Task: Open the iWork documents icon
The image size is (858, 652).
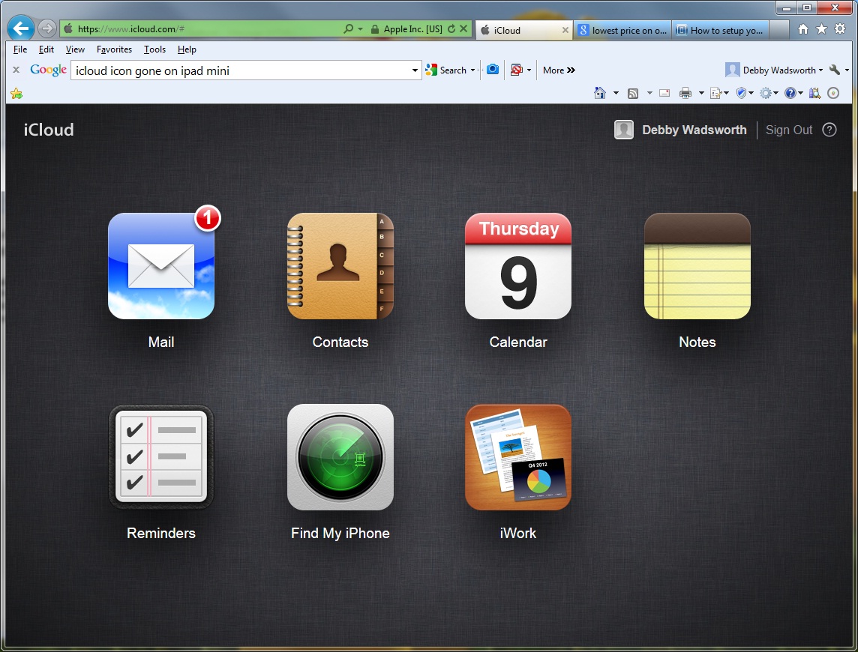Action: pos(518,457)
